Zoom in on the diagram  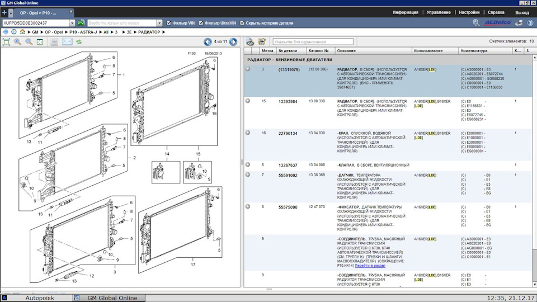click(x=17, y=42)
